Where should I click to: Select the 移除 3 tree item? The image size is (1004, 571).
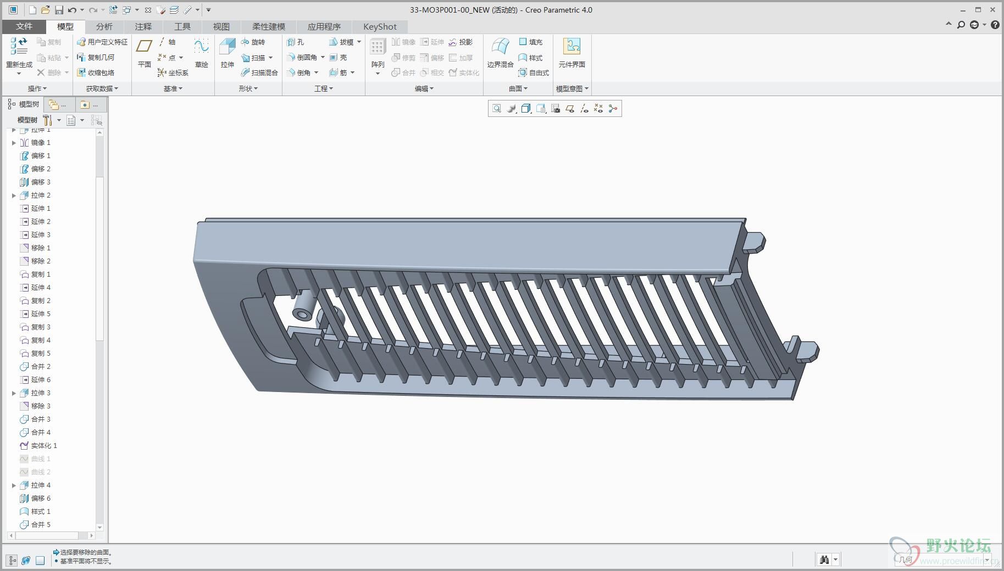click(x=35, y=406)
